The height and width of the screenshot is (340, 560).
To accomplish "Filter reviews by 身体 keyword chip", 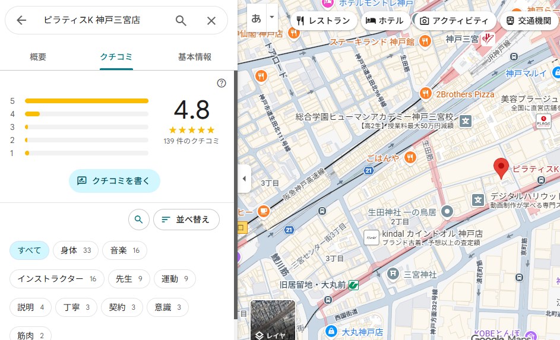I will click(x=75, y=250).
